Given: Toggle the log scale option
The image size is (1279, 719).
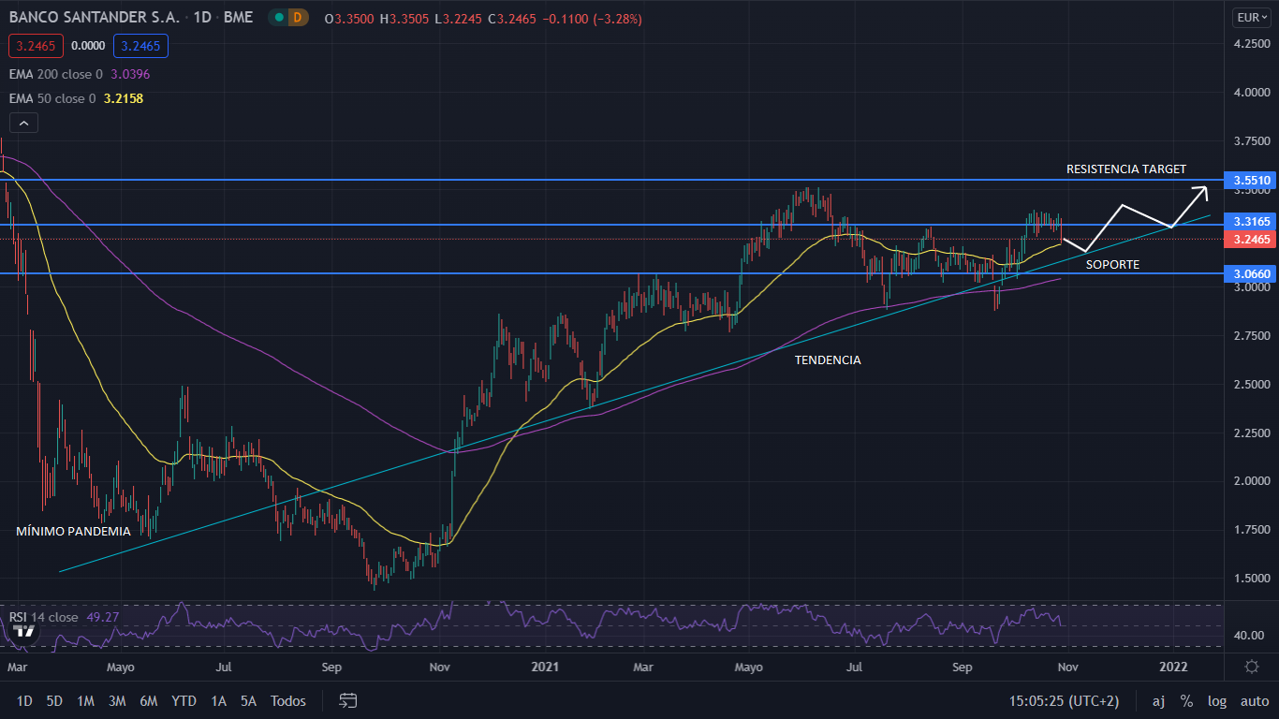Looking at the screenshot, I should (x=1217, y=700).
